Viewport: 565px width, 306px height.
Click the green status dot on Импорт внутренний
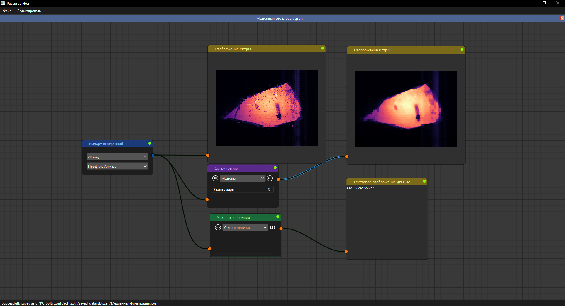pos(150,143)
